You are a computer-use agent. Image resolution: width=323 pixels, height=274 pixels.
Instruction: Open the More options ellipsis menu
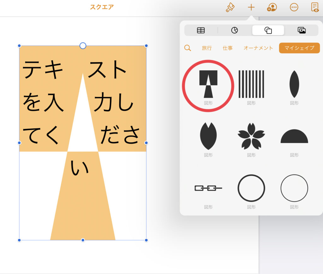tap(294, 8)
